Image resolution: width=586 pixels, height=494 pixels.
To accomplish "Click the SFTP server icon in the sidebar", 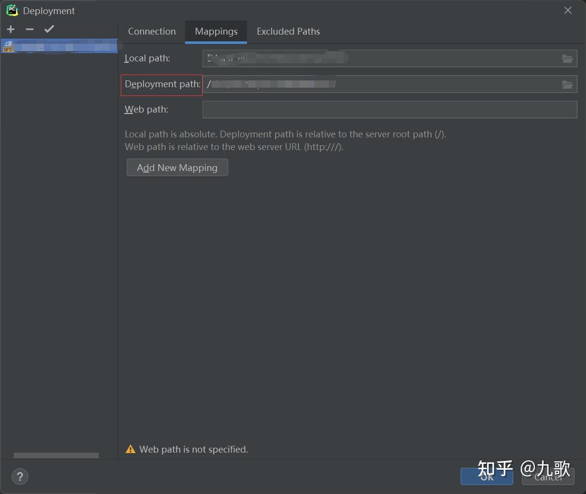I will pyautogui.click(x=8, y=45).
